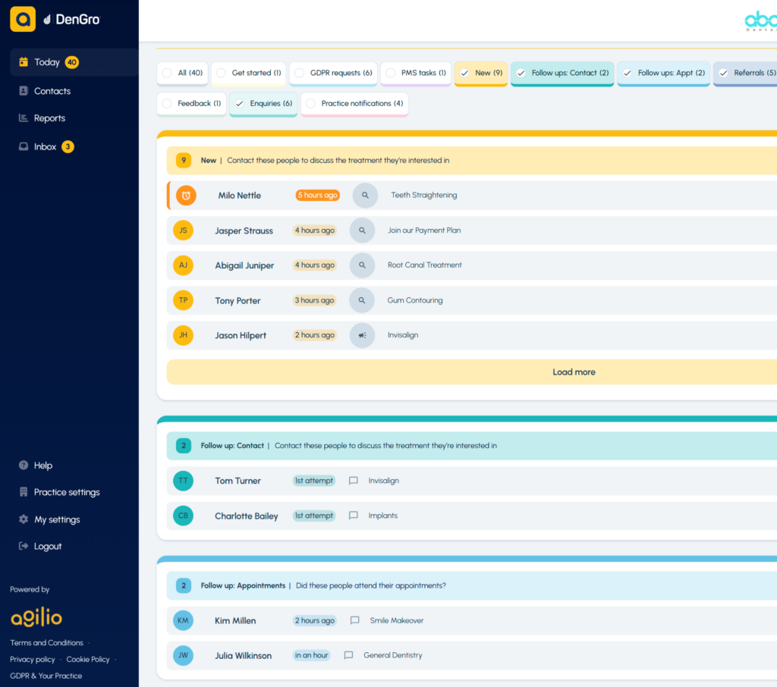Click the note icon for Julia Wilkinson
The width and height of the screenshot is (777, 687).
coord(348,655)
